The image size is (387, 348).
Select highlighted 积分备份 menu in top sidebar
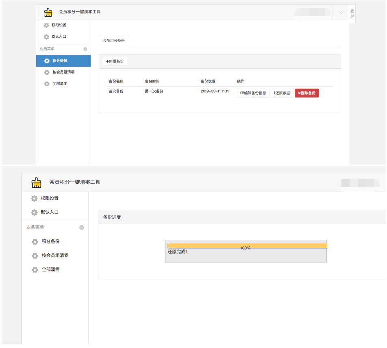coord(63,61)
